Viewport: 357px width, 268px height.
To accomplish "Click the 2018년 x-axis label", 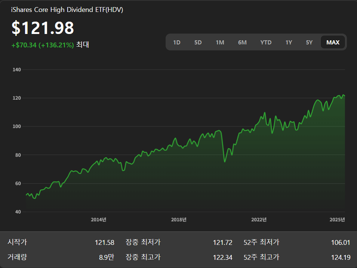I will tap(179, 219).
